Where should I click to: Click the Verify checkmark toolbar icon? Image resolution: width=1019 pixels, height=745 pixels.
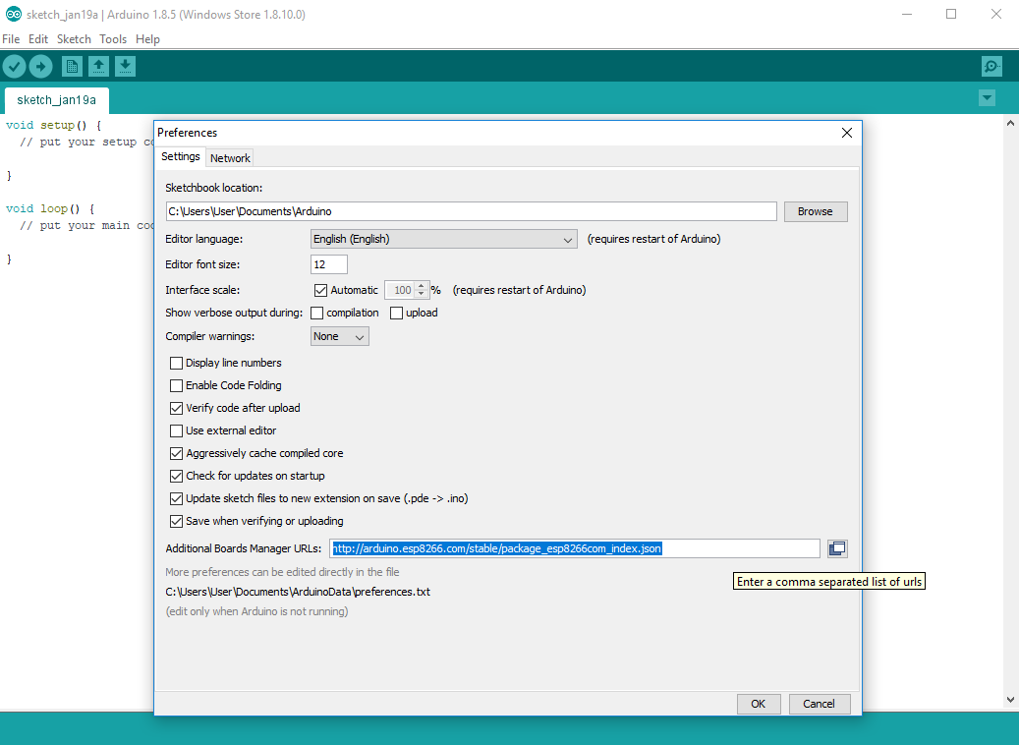click(15, 66)
